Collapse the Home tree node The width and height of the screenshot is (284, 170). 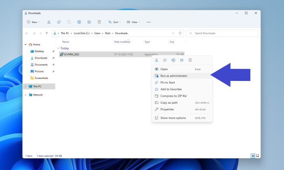(x=26, y=45)
